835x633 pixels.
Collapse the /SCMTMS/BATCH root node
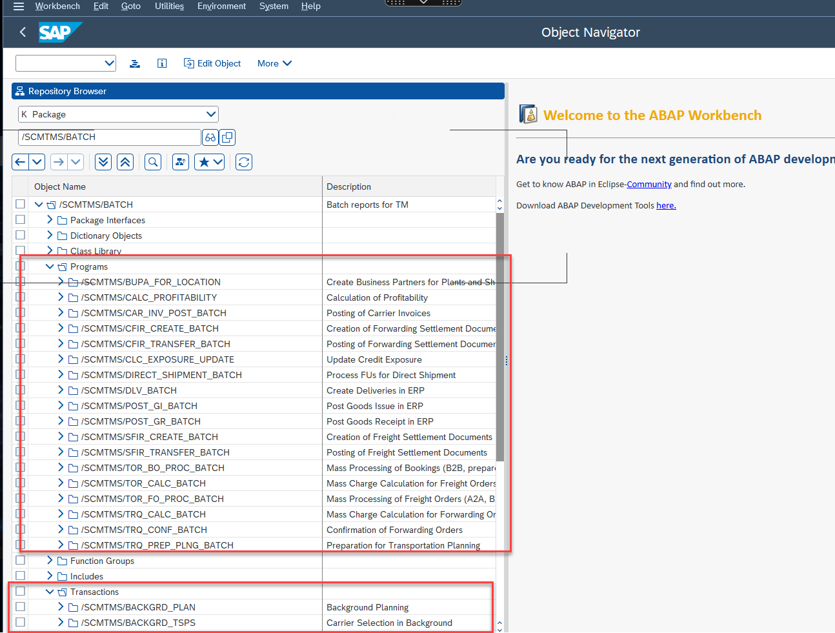tap(39, 205)
